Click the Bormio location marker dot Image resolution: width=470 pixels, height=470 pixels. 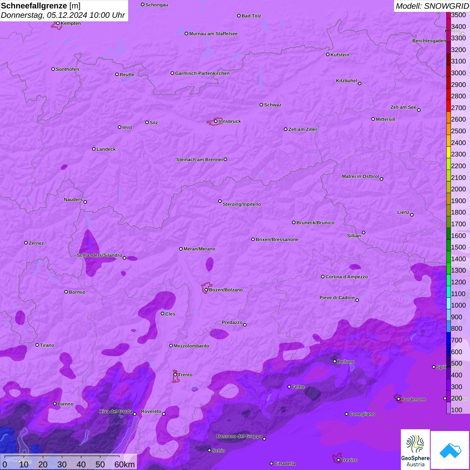(x=66, y=292)
